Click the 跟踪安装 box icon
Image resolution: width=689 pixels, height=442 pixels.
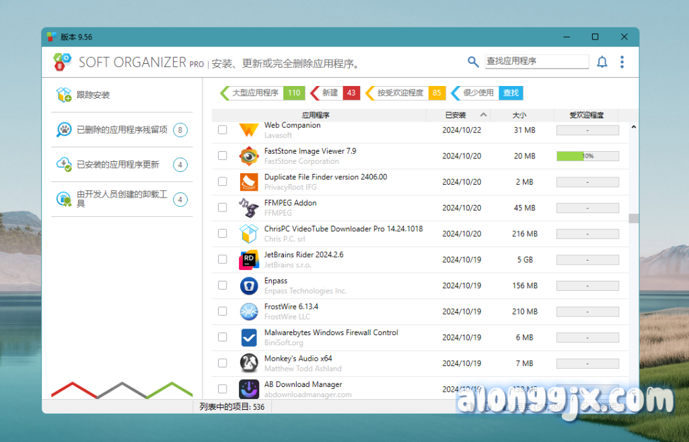click(x=64, y=95)
